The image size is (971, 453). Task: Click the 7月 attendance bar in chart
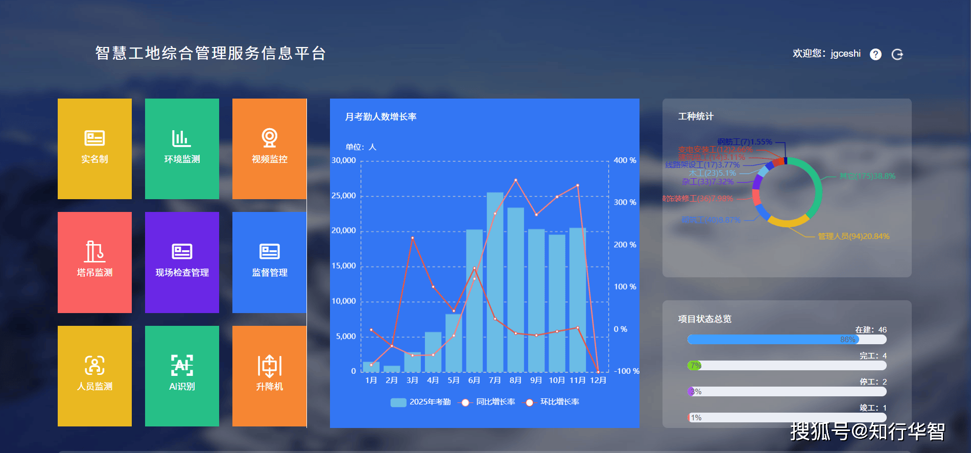click(x=494, y=282)
